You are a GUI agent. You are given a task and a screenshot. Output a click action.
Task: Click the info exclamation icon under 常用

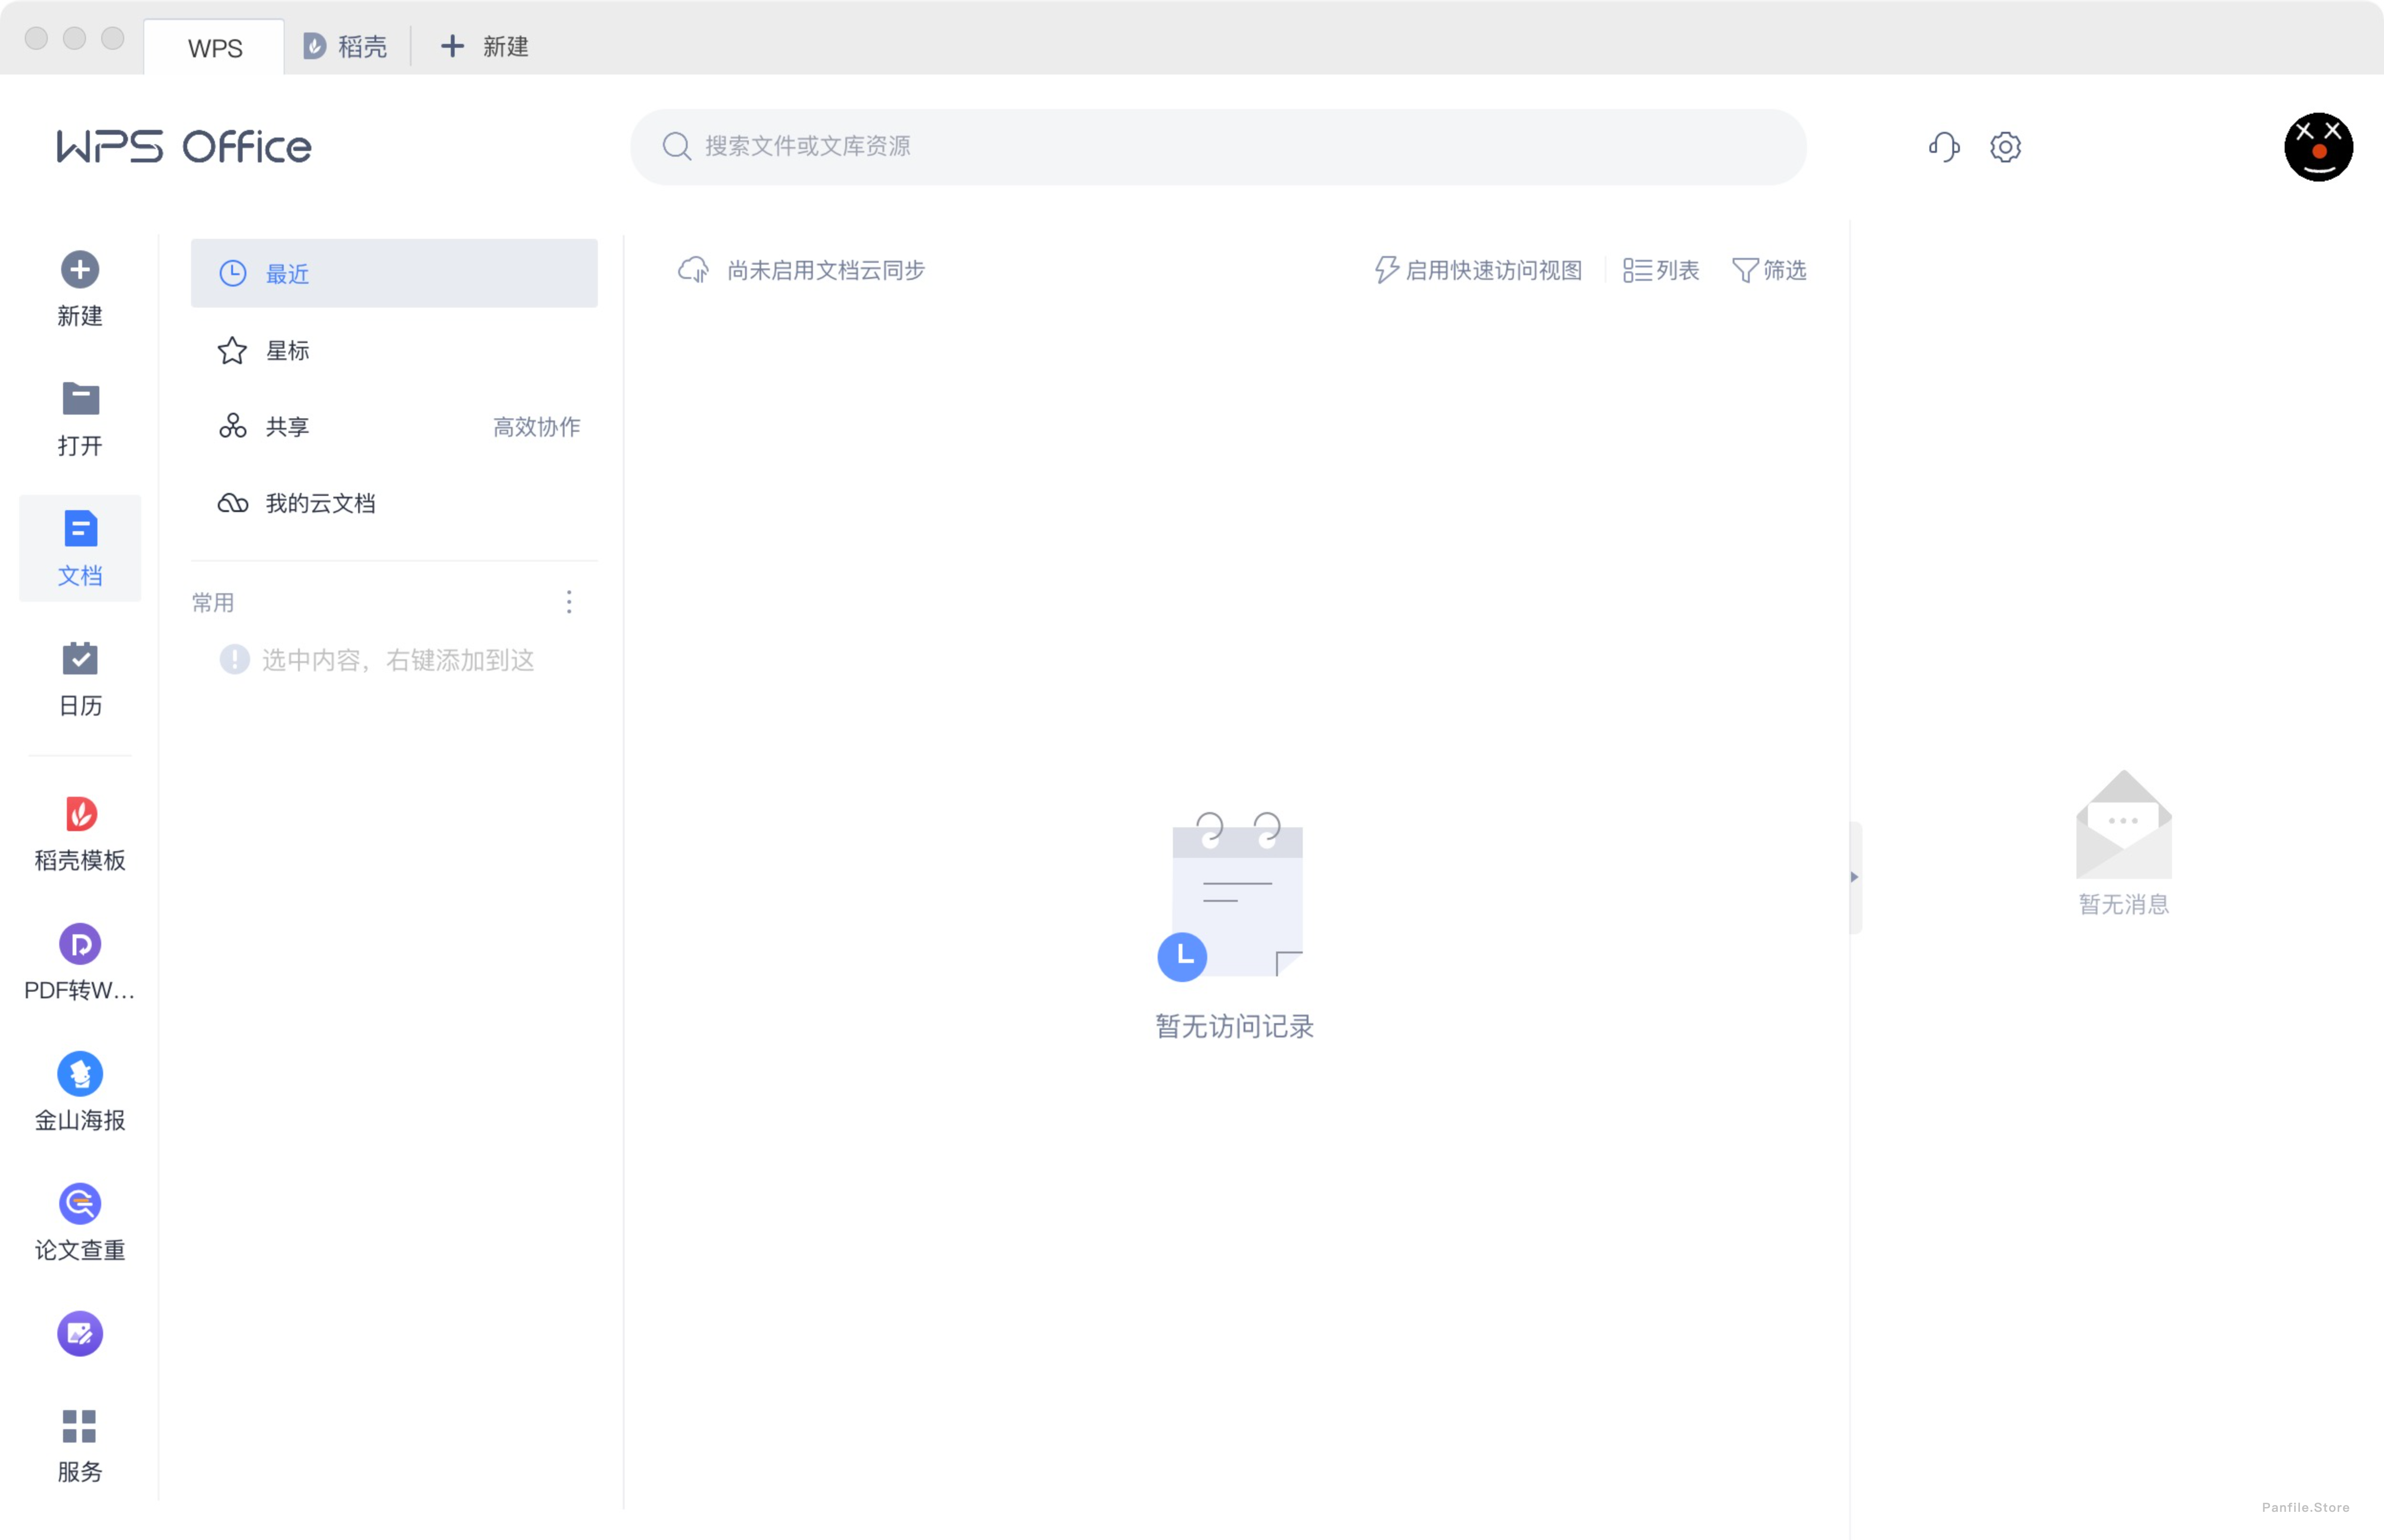234,659
